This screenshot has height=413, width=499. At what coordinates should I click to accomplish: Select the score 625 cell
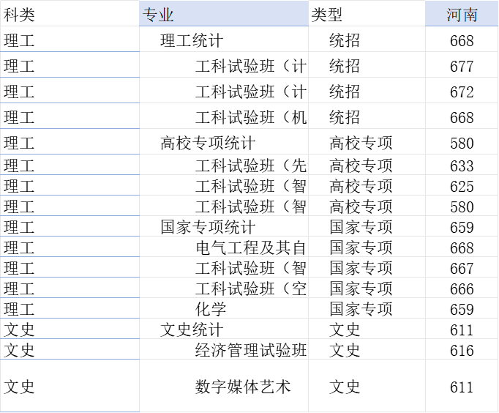pos(462,186)
